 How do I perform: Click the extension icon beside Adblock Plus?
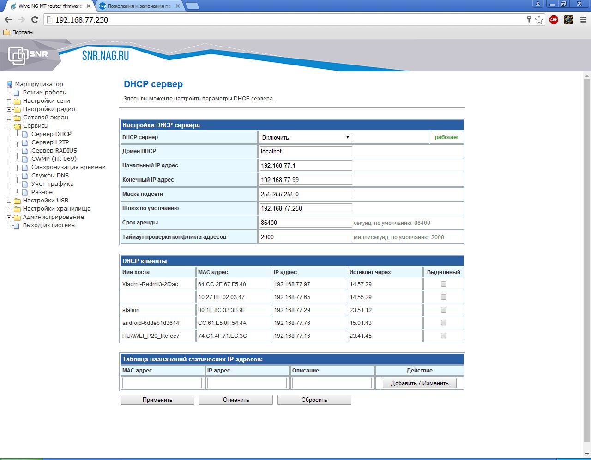(x=568, y=19)
